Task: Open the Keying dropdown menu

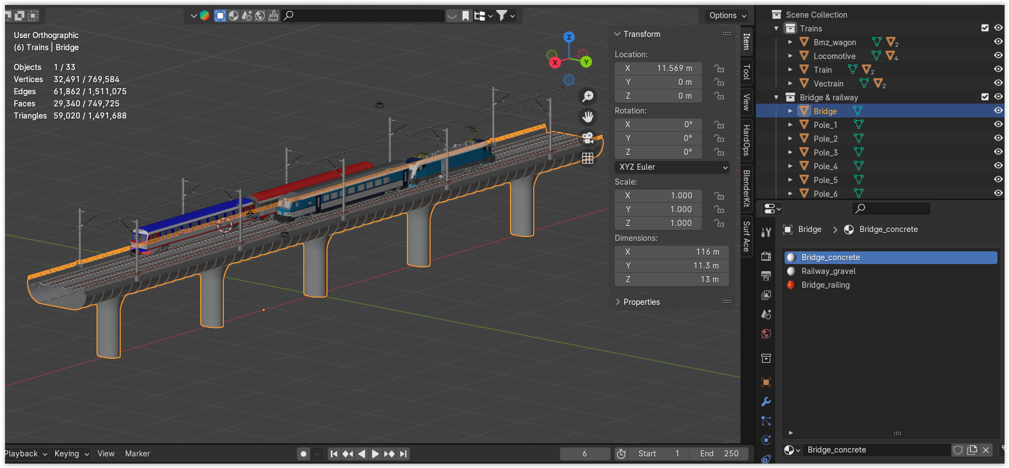Action: pyautogui.click(x=72, y=454)
